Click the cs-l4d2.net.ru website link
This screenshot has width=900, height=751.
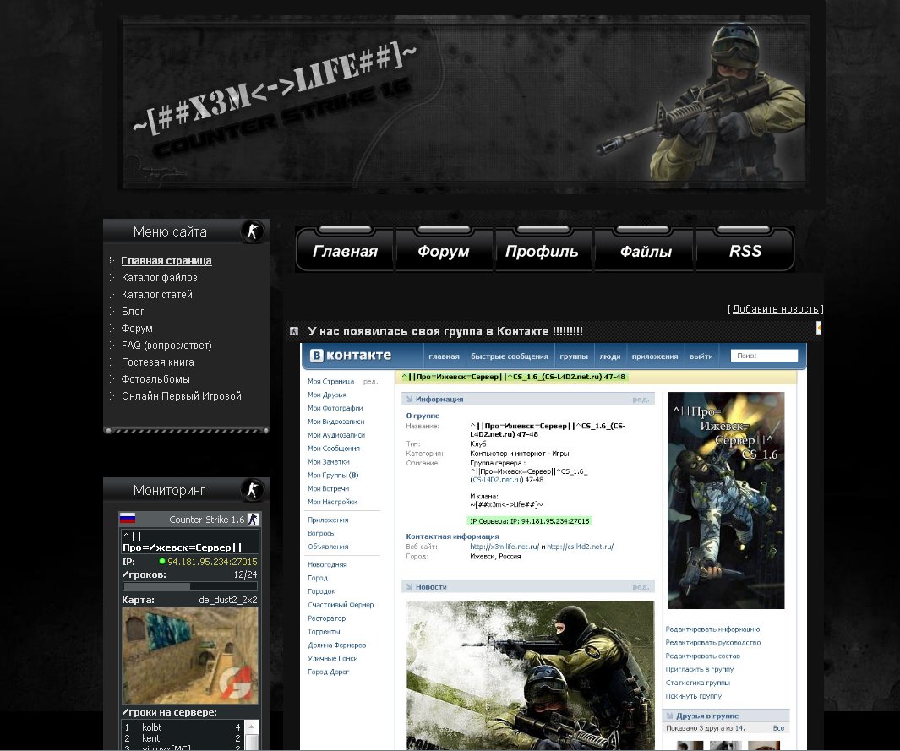[x=581, y=547]
